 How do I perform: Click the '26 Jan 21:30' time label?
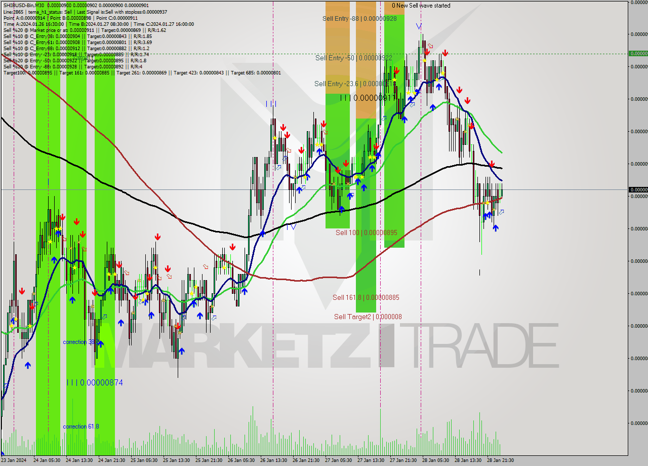[306, 460]
